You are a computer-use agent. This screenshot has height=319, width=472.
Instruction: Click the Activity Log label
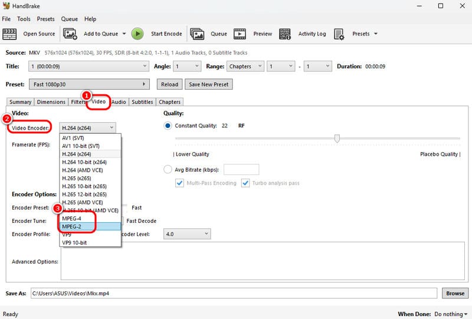[x=312, y=34]
